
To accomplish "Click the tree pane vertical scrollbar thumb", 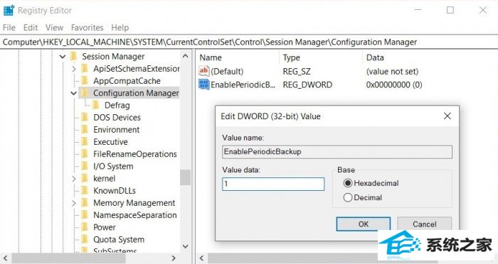I will [x=186, y=177].
